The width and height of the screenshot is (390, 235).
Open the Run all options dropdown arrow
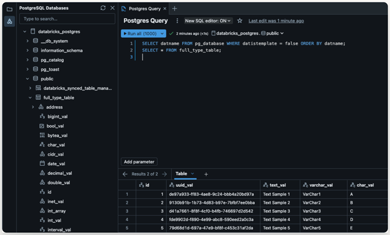pos(162,33)
